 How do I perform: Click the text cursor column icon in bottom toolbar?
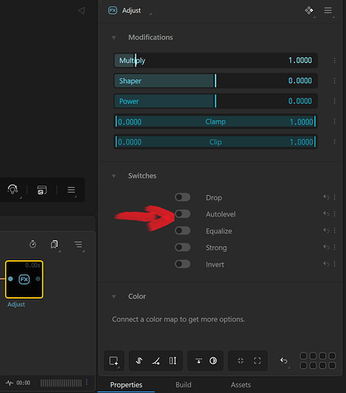pyautogui.click(x=172, y=361)
